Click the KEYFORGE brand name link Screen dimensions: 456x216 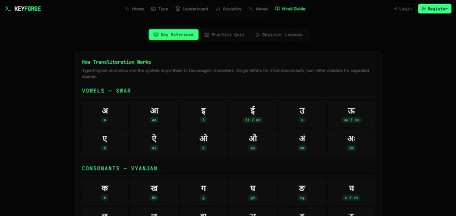click(x=28, y=8)
